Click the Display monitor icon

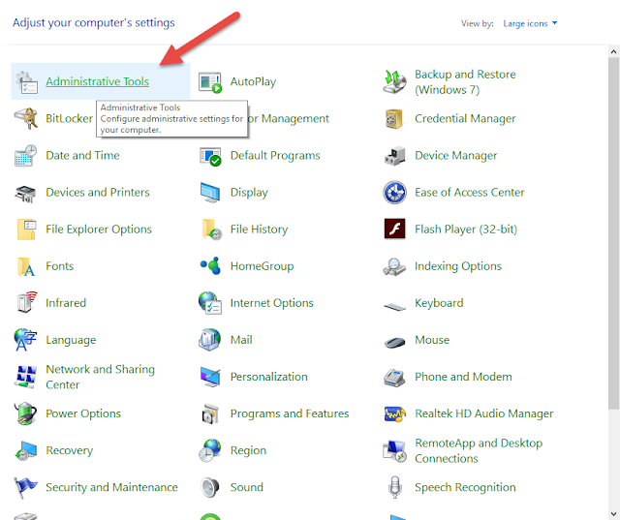pyautogui.click(x=210, y=193)
